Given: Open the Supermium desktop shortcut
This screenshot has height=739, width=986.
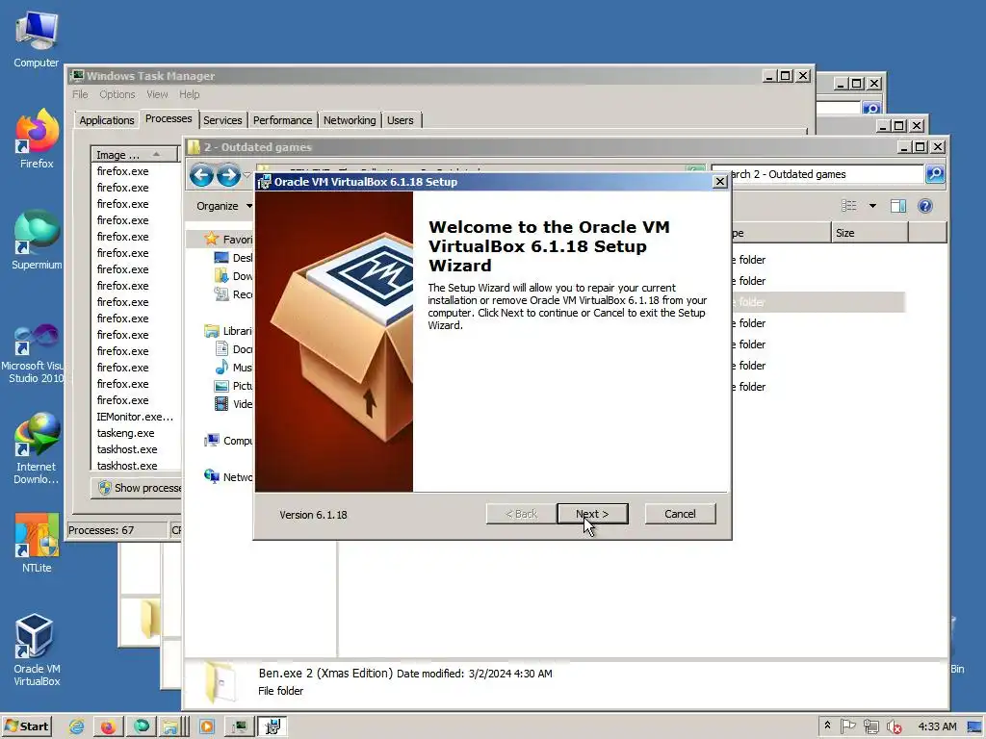Looking at the screenshot, I should coord(37,240).
